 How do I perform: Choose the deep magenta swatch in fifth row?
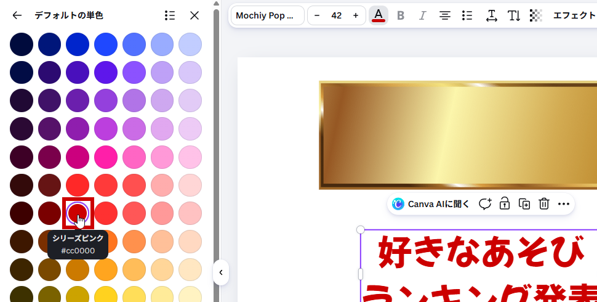click(78, 157)
